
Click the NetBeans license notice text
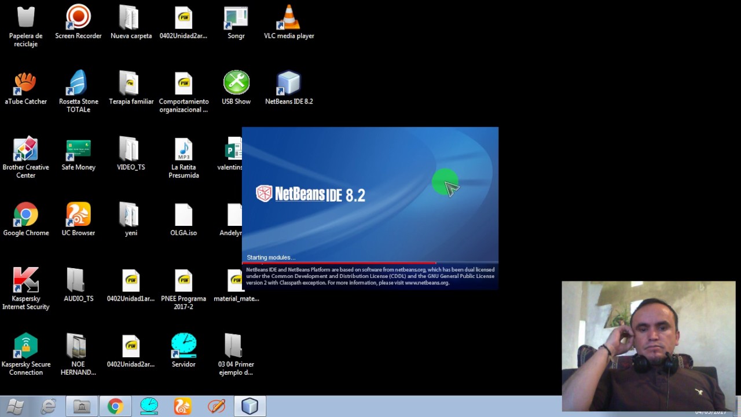[x=370, y=276]
